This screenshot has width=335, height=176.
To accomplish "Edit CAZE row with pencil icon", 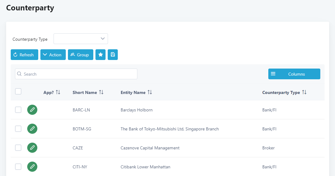I will click(x=32, y=148).
